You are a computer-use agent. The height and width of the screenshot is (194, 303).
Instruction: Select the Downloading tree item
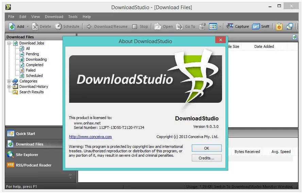click(x=36, y=59)
